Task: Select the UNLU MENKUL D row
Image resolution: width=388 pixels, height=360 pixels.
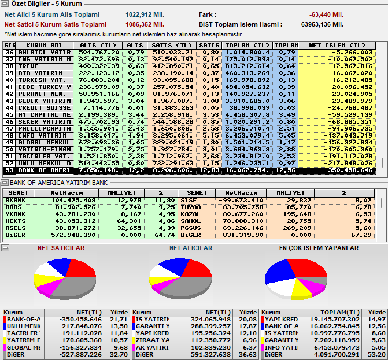Action: pos(189,164)
